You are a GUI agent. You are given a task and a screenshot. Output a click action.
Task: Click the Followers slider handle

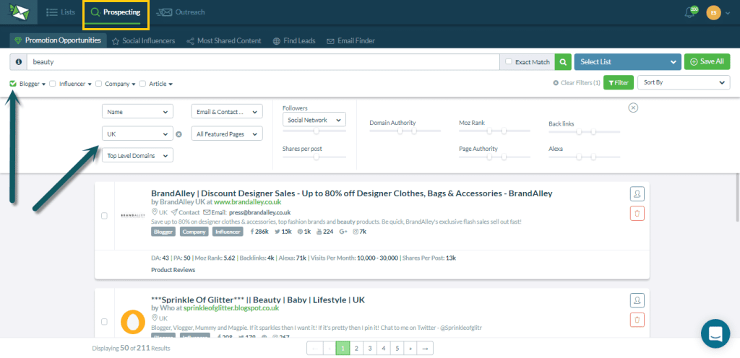317,131
